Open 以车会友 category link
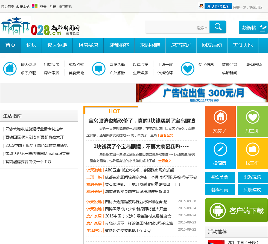This screenshot has height=244, width=268. coord(141,65)
